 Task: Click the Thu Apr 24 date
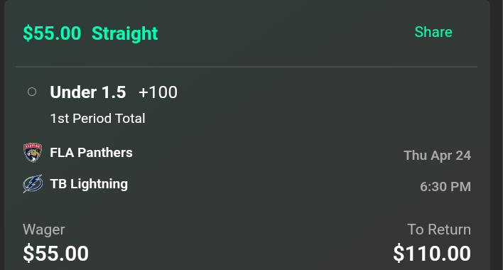pyautogui.click(x=437, y=156)
